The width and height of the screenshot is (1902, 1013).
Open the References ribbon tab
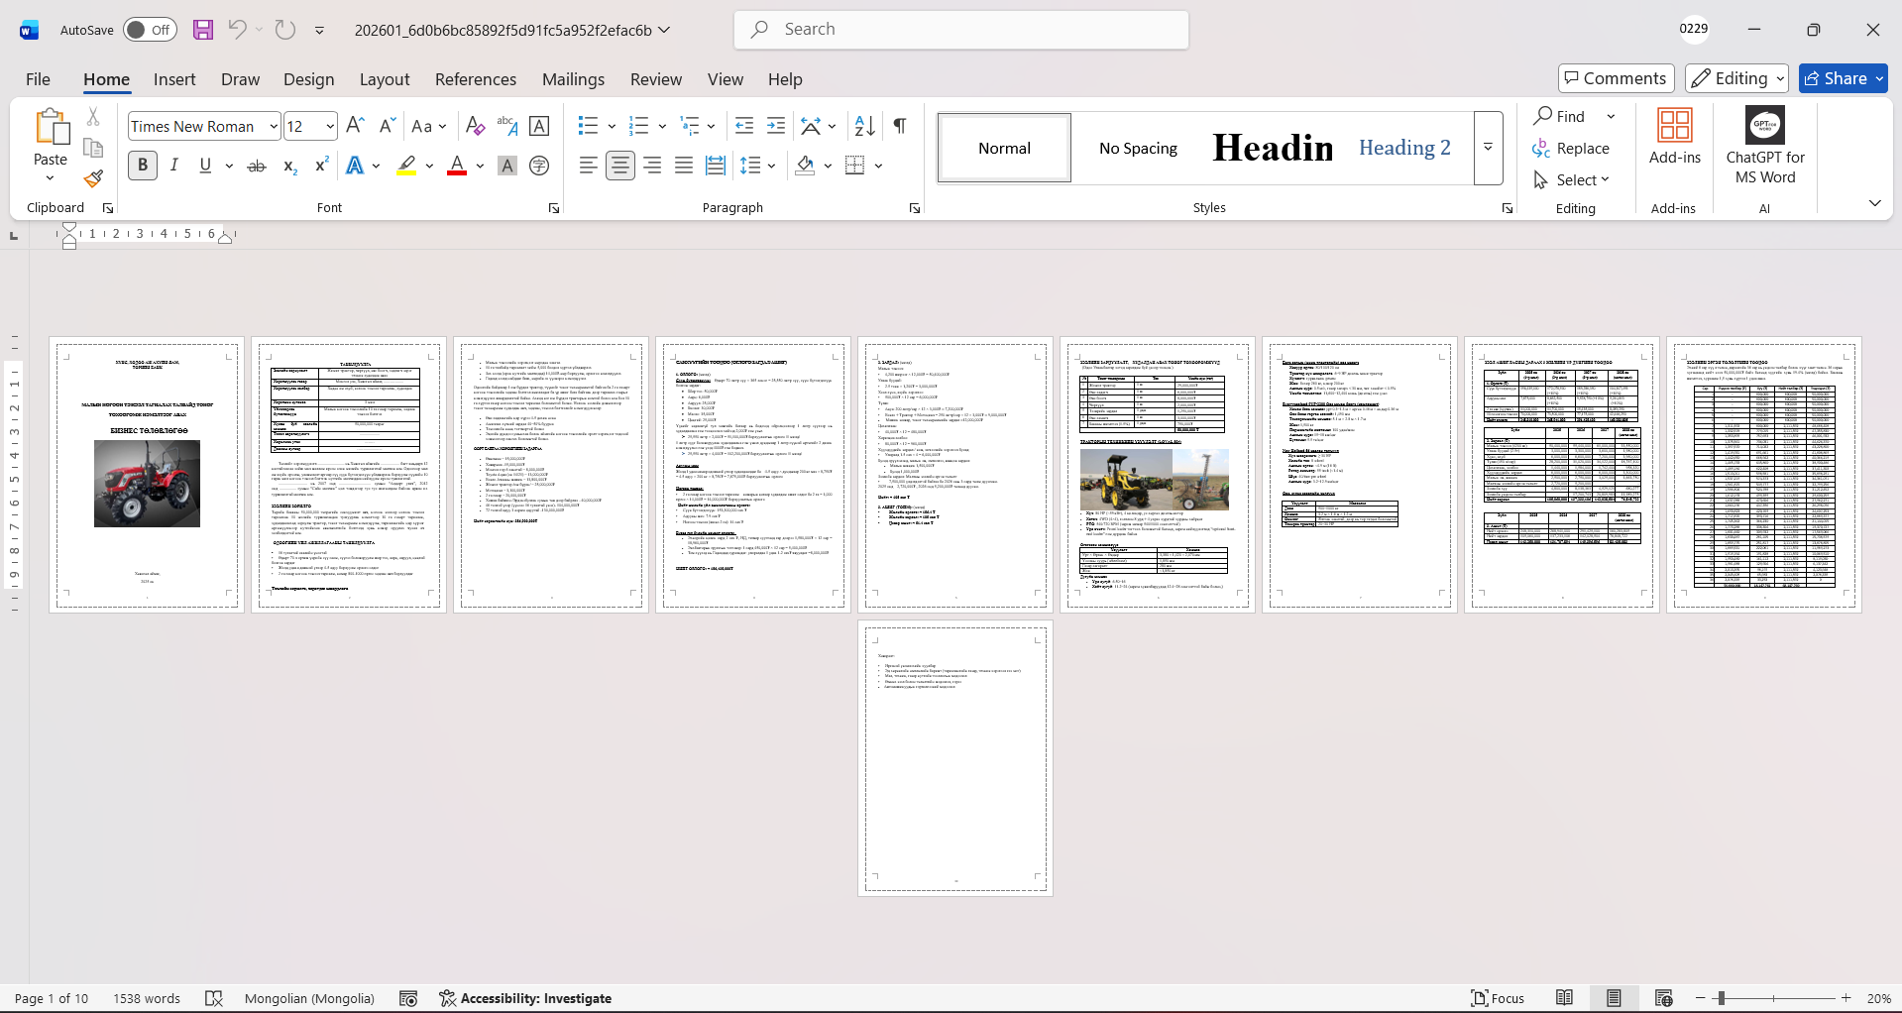pyautogui.click(x=475, y=79)
